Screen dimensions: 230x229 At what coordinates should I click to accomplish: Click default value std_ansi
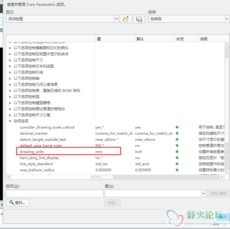click(x=142, y=164)
